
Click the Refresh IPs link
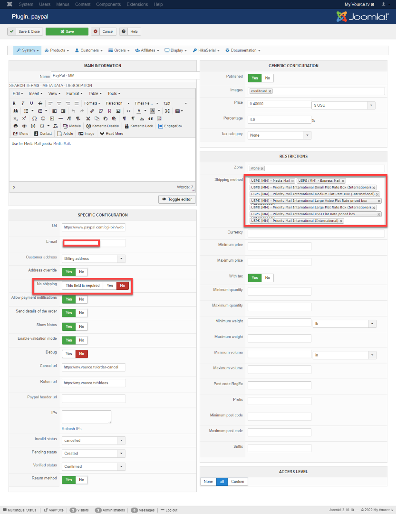[x=71, y=429]
